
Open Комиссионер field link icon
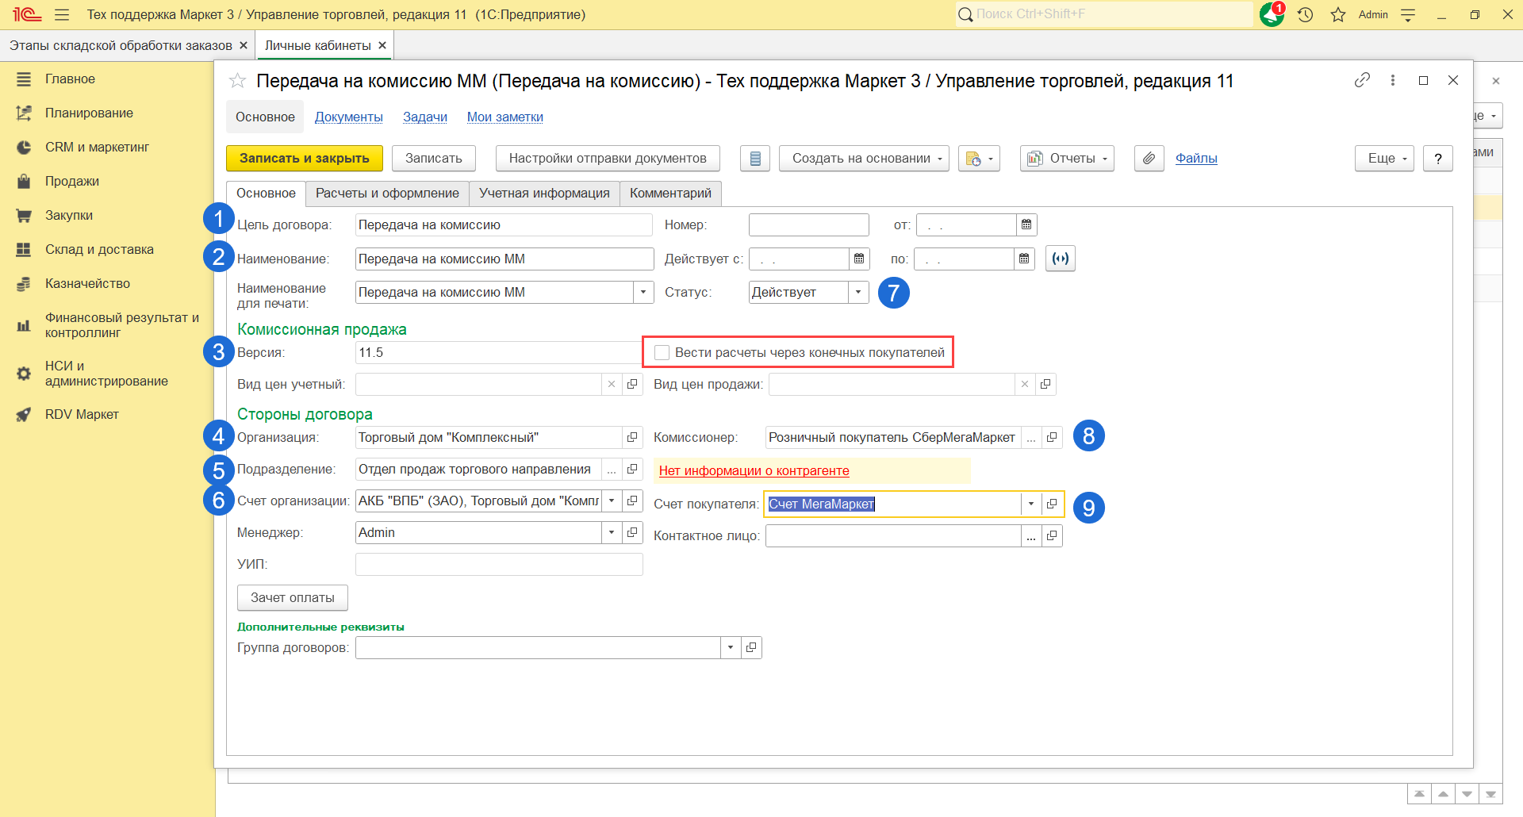(x=1052, y=438)
